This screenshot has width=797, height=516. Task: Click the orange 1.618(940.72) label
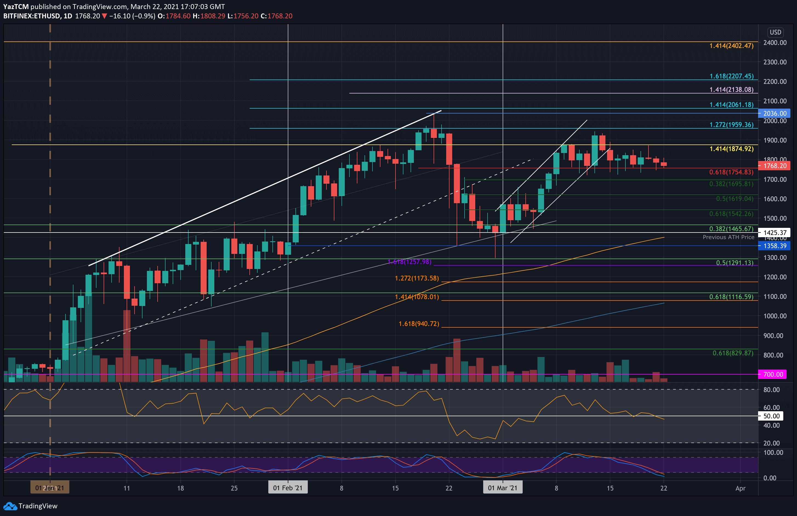419,324
